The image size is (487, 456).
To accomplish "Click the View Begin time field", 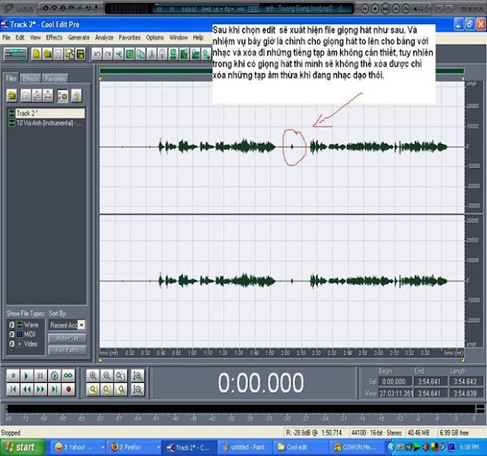I will (395, 394).
